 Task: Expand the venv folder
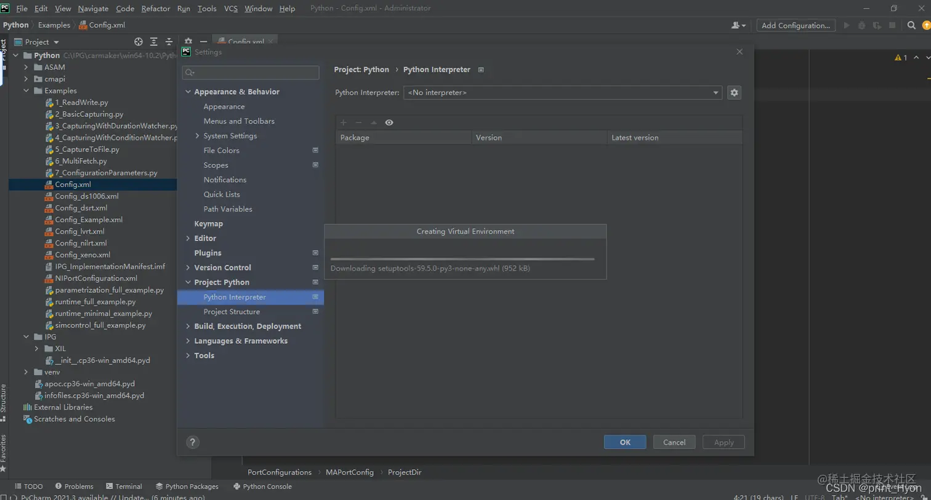click(26, 372)
